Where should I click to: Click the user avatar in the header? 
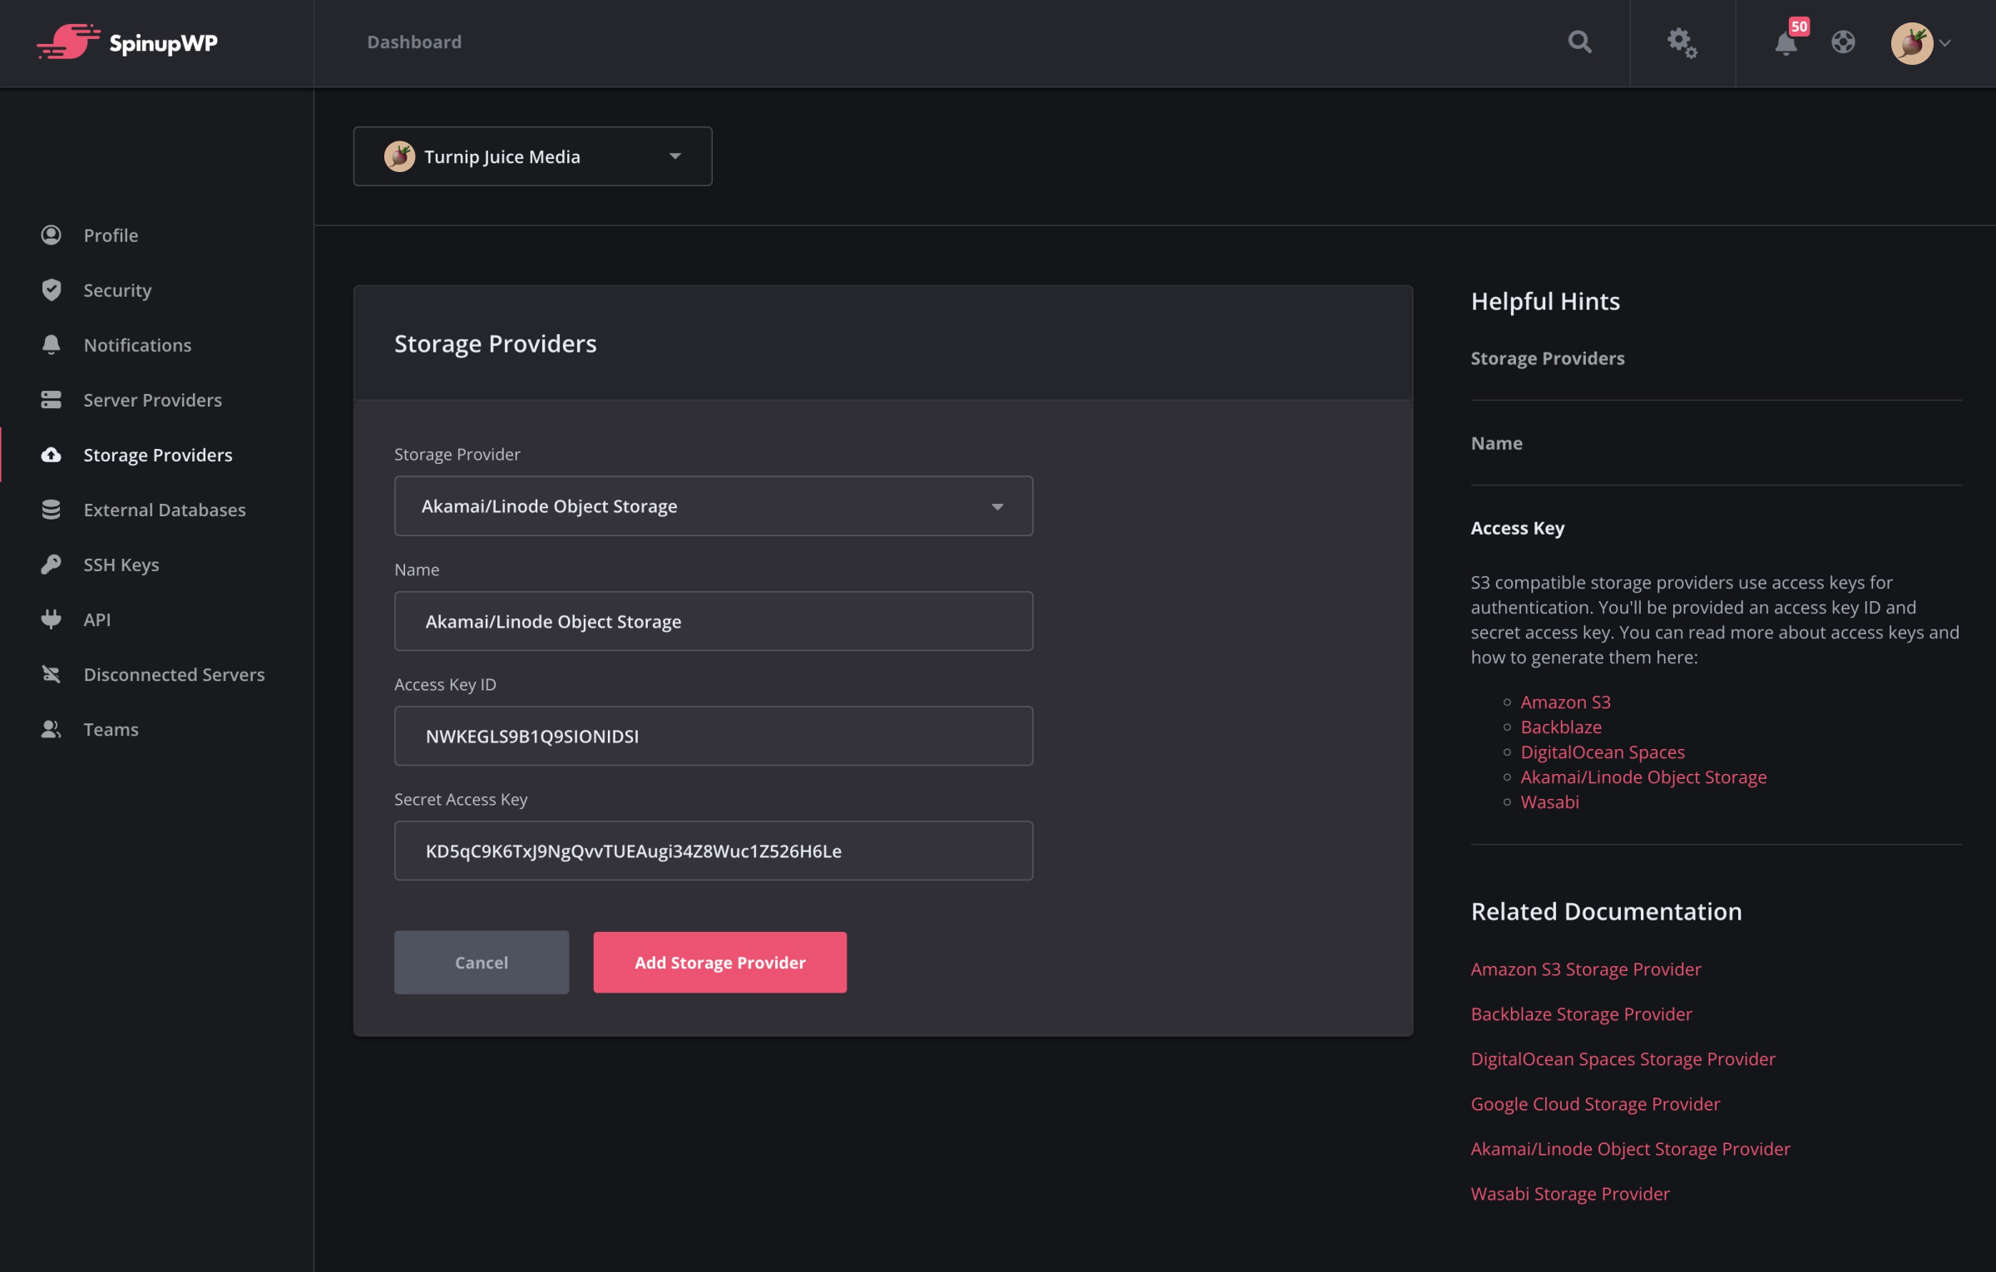[1911, 42]
